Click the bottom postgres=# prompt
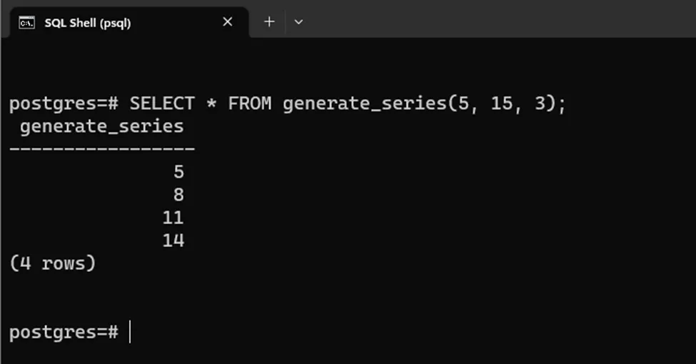696x364 pixels. pos(63,332)
